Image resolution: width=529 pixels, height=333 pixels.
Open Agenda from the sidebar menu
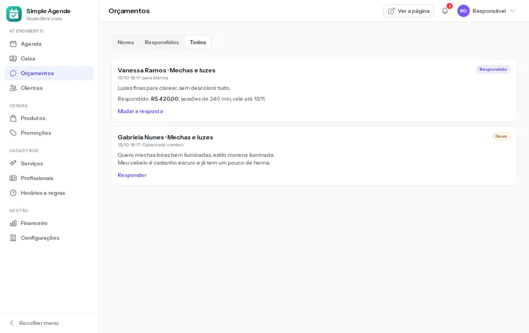49,44
